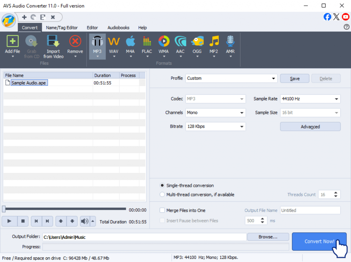
Task: Click the quick-access remove (x) icon
Action: pos(53,17)
